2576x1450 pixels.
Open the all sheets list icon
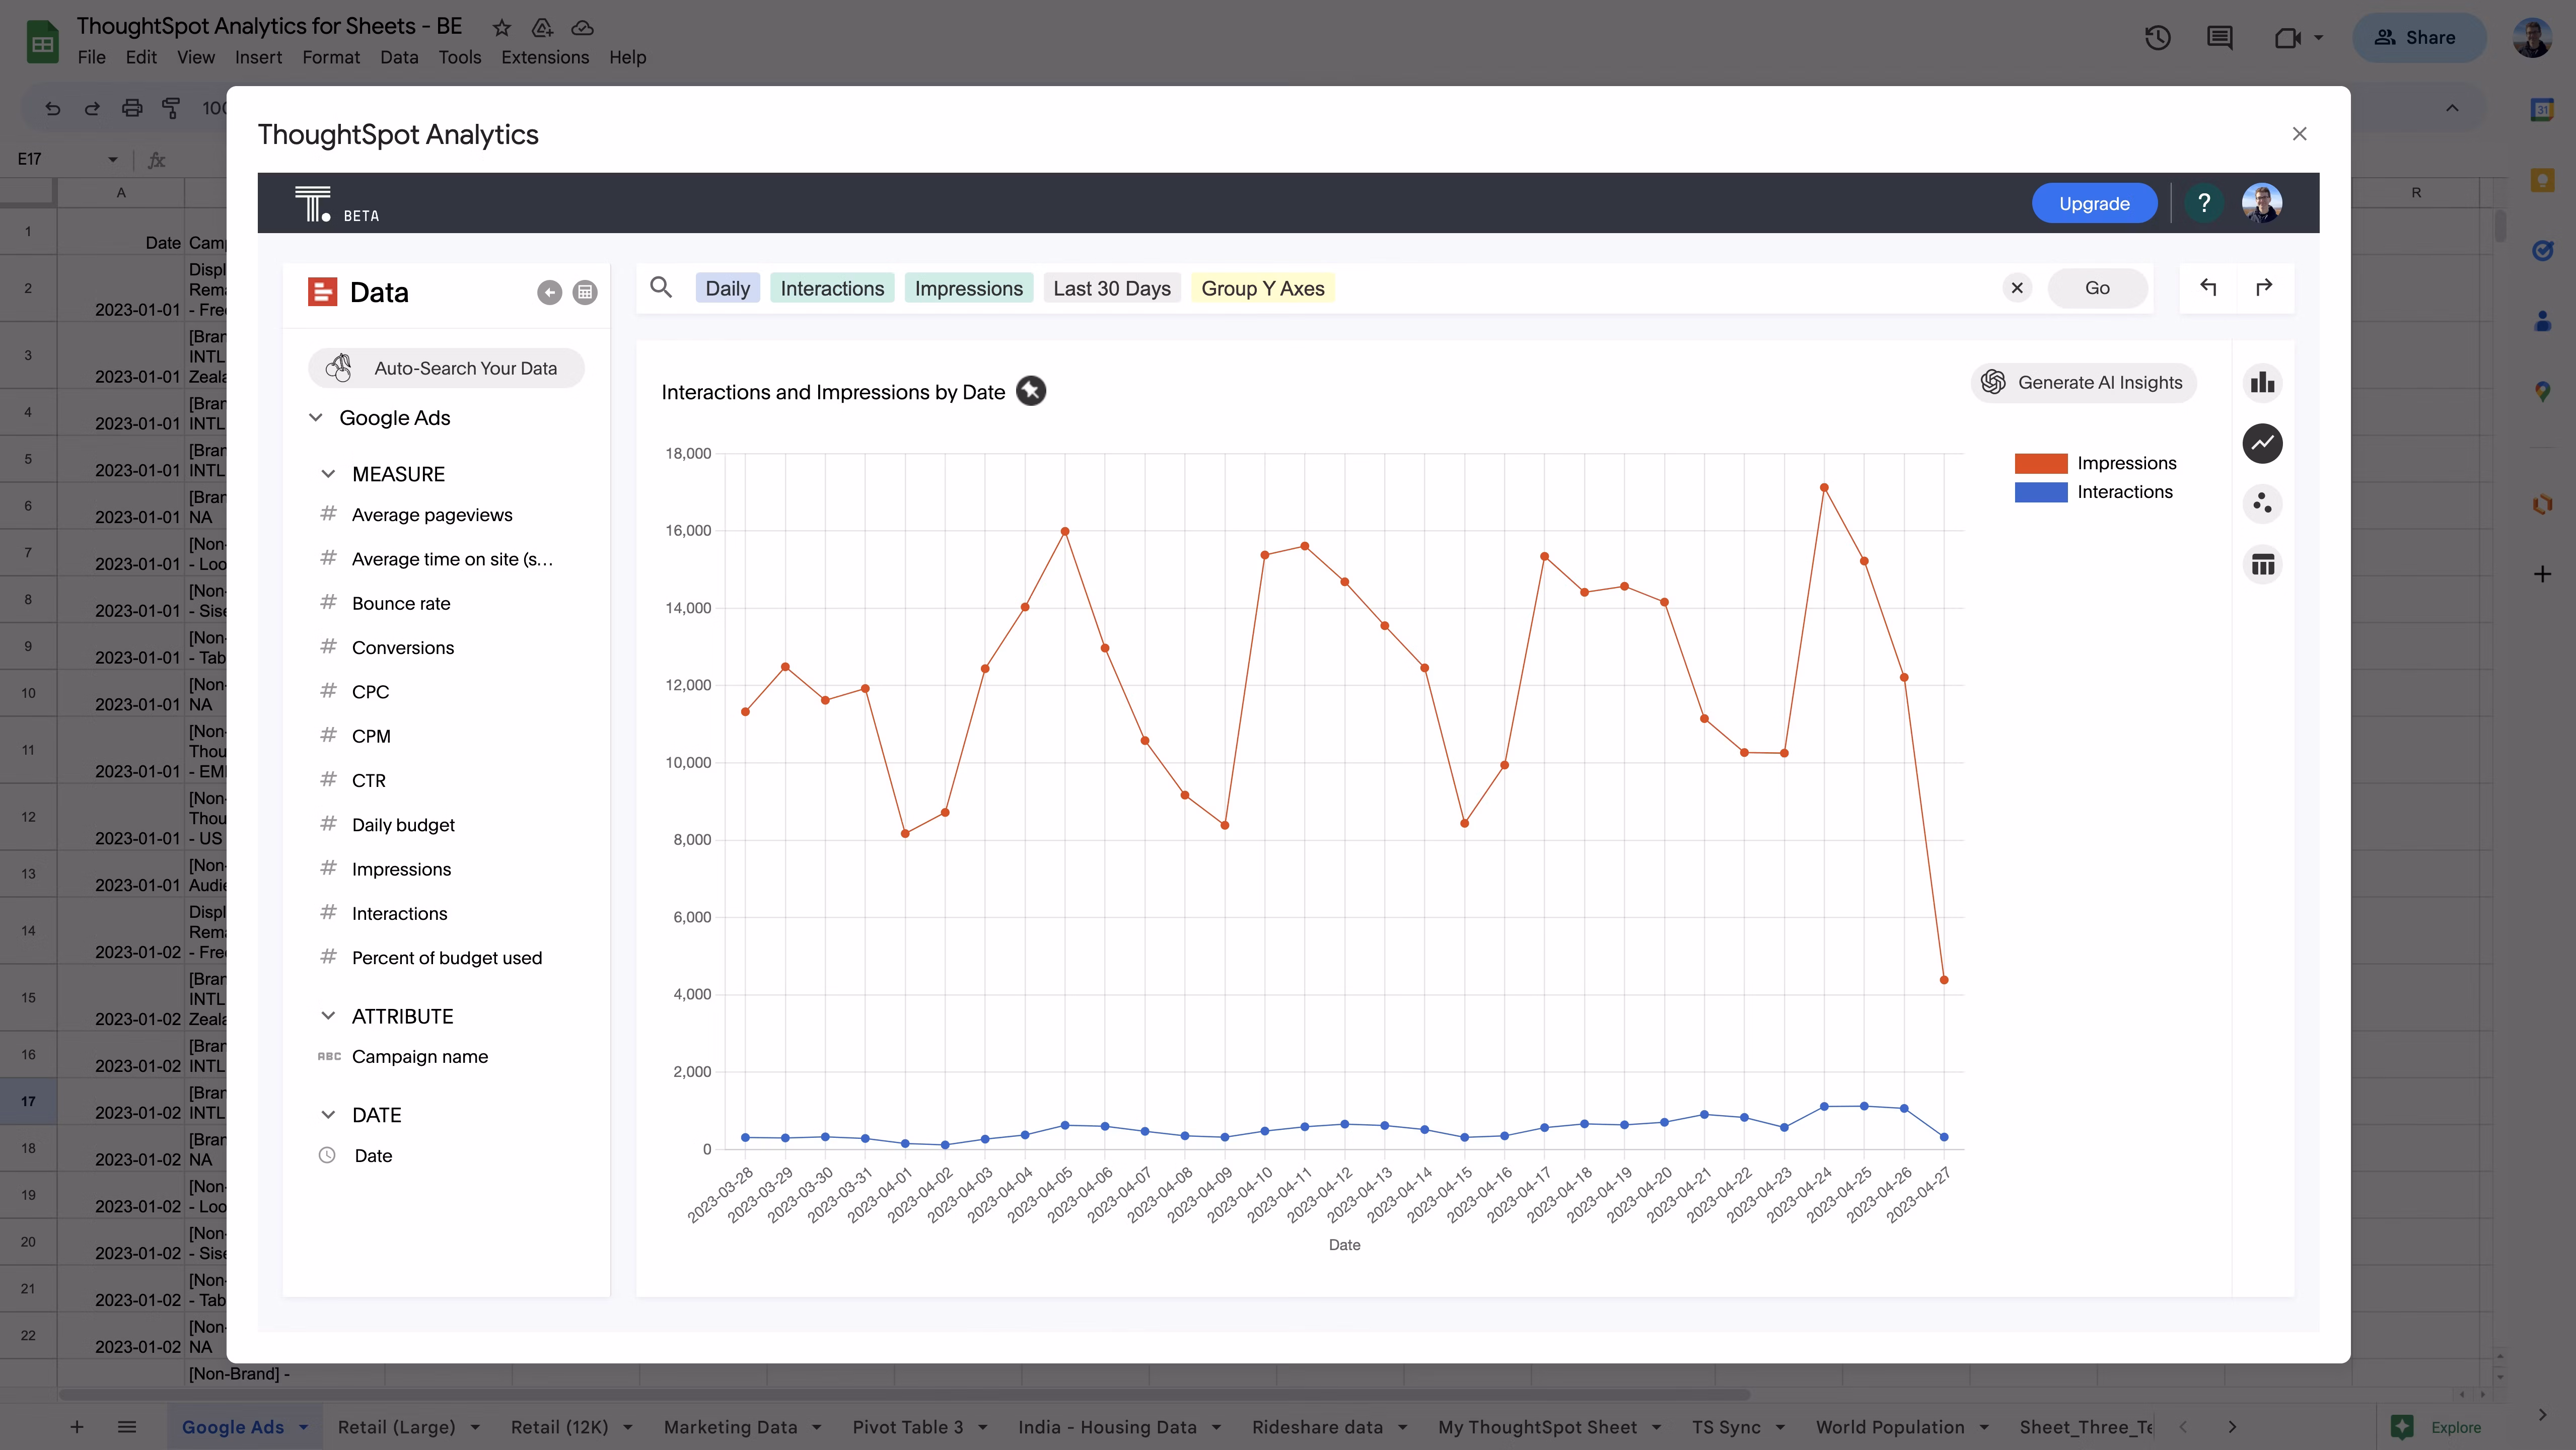[x=127, y=1427]
